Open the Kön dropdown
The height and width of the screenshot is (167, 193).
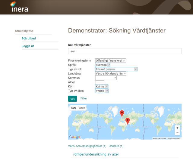pos(102,86)
